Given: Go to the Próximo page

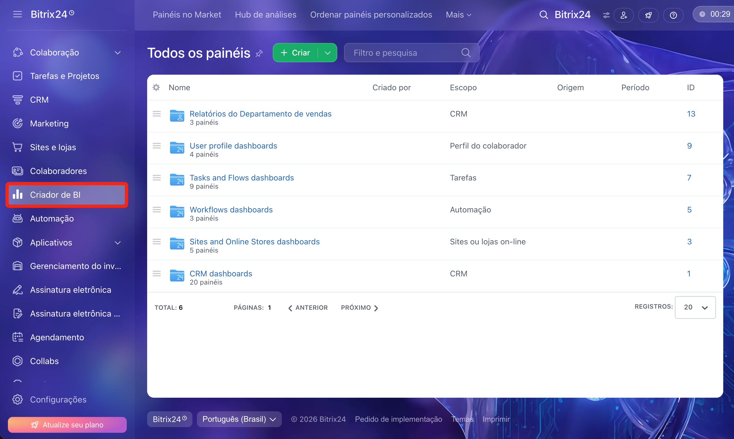Looking at the screenshot, I should click(x=359, y=308).
